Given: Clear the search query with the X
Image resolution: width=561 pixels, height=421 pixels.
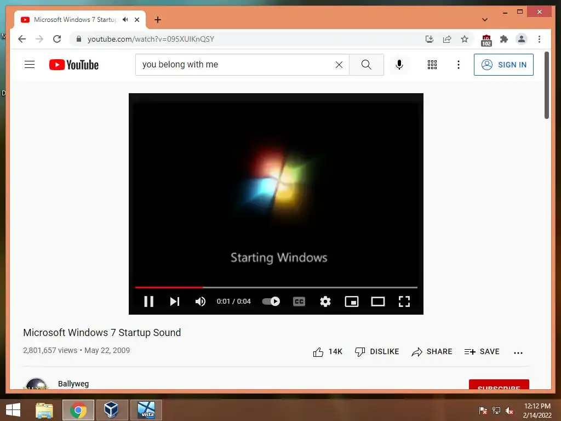Looking at the screenshot, I should point(339,65).
